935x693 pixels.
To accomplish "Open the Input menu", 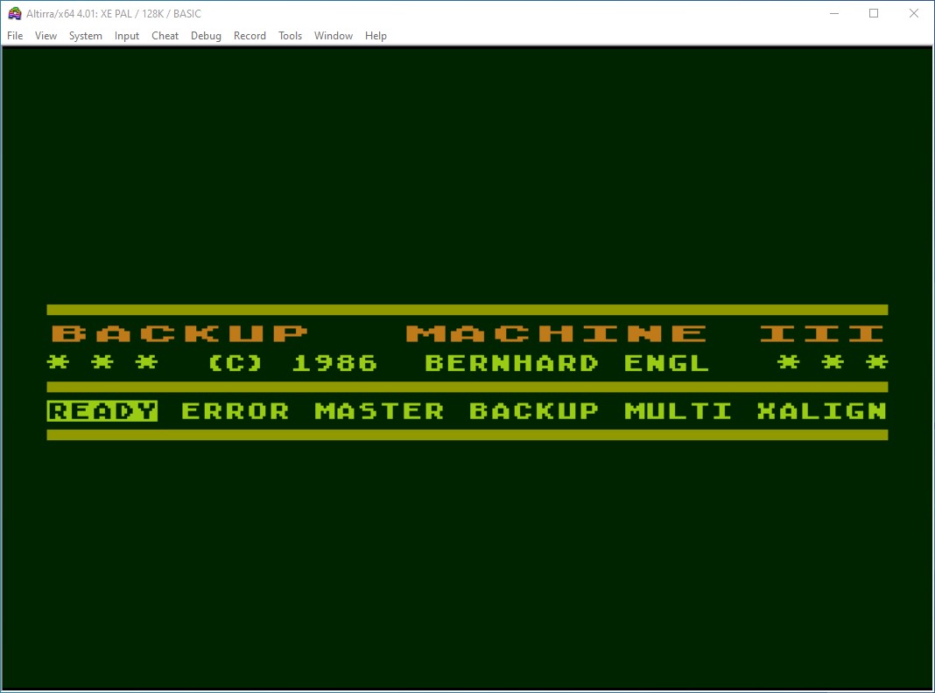I will pos(127,36).
